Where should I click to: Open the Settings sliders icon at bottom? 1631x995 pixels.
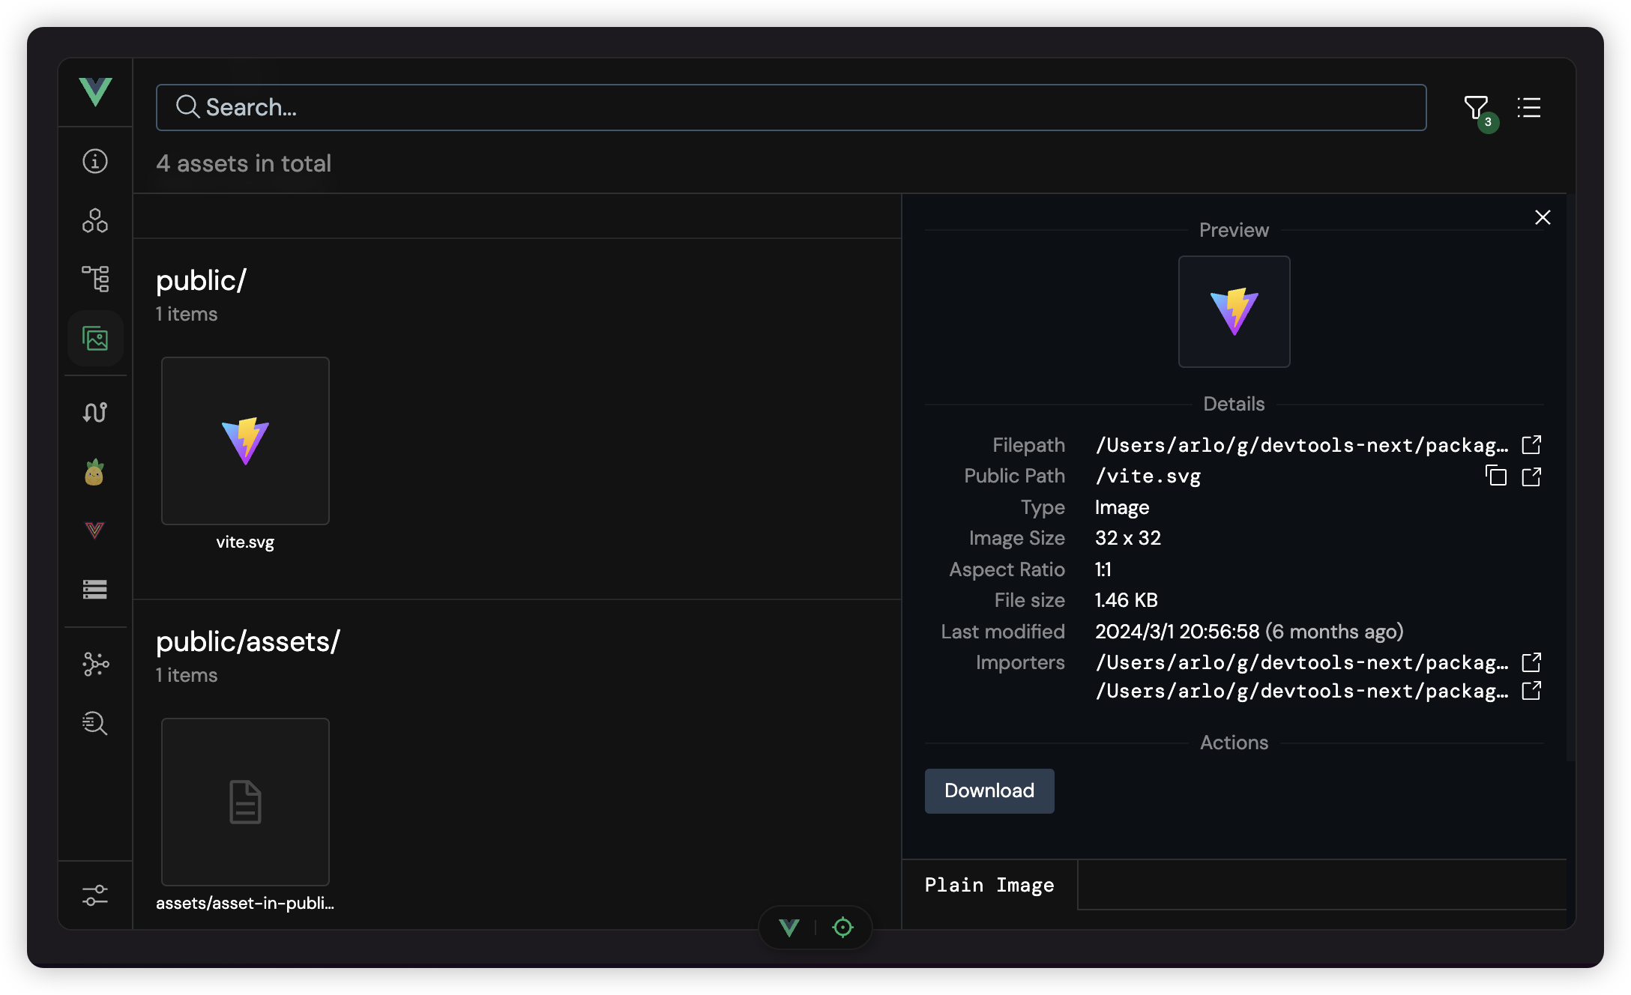(95, 895)
